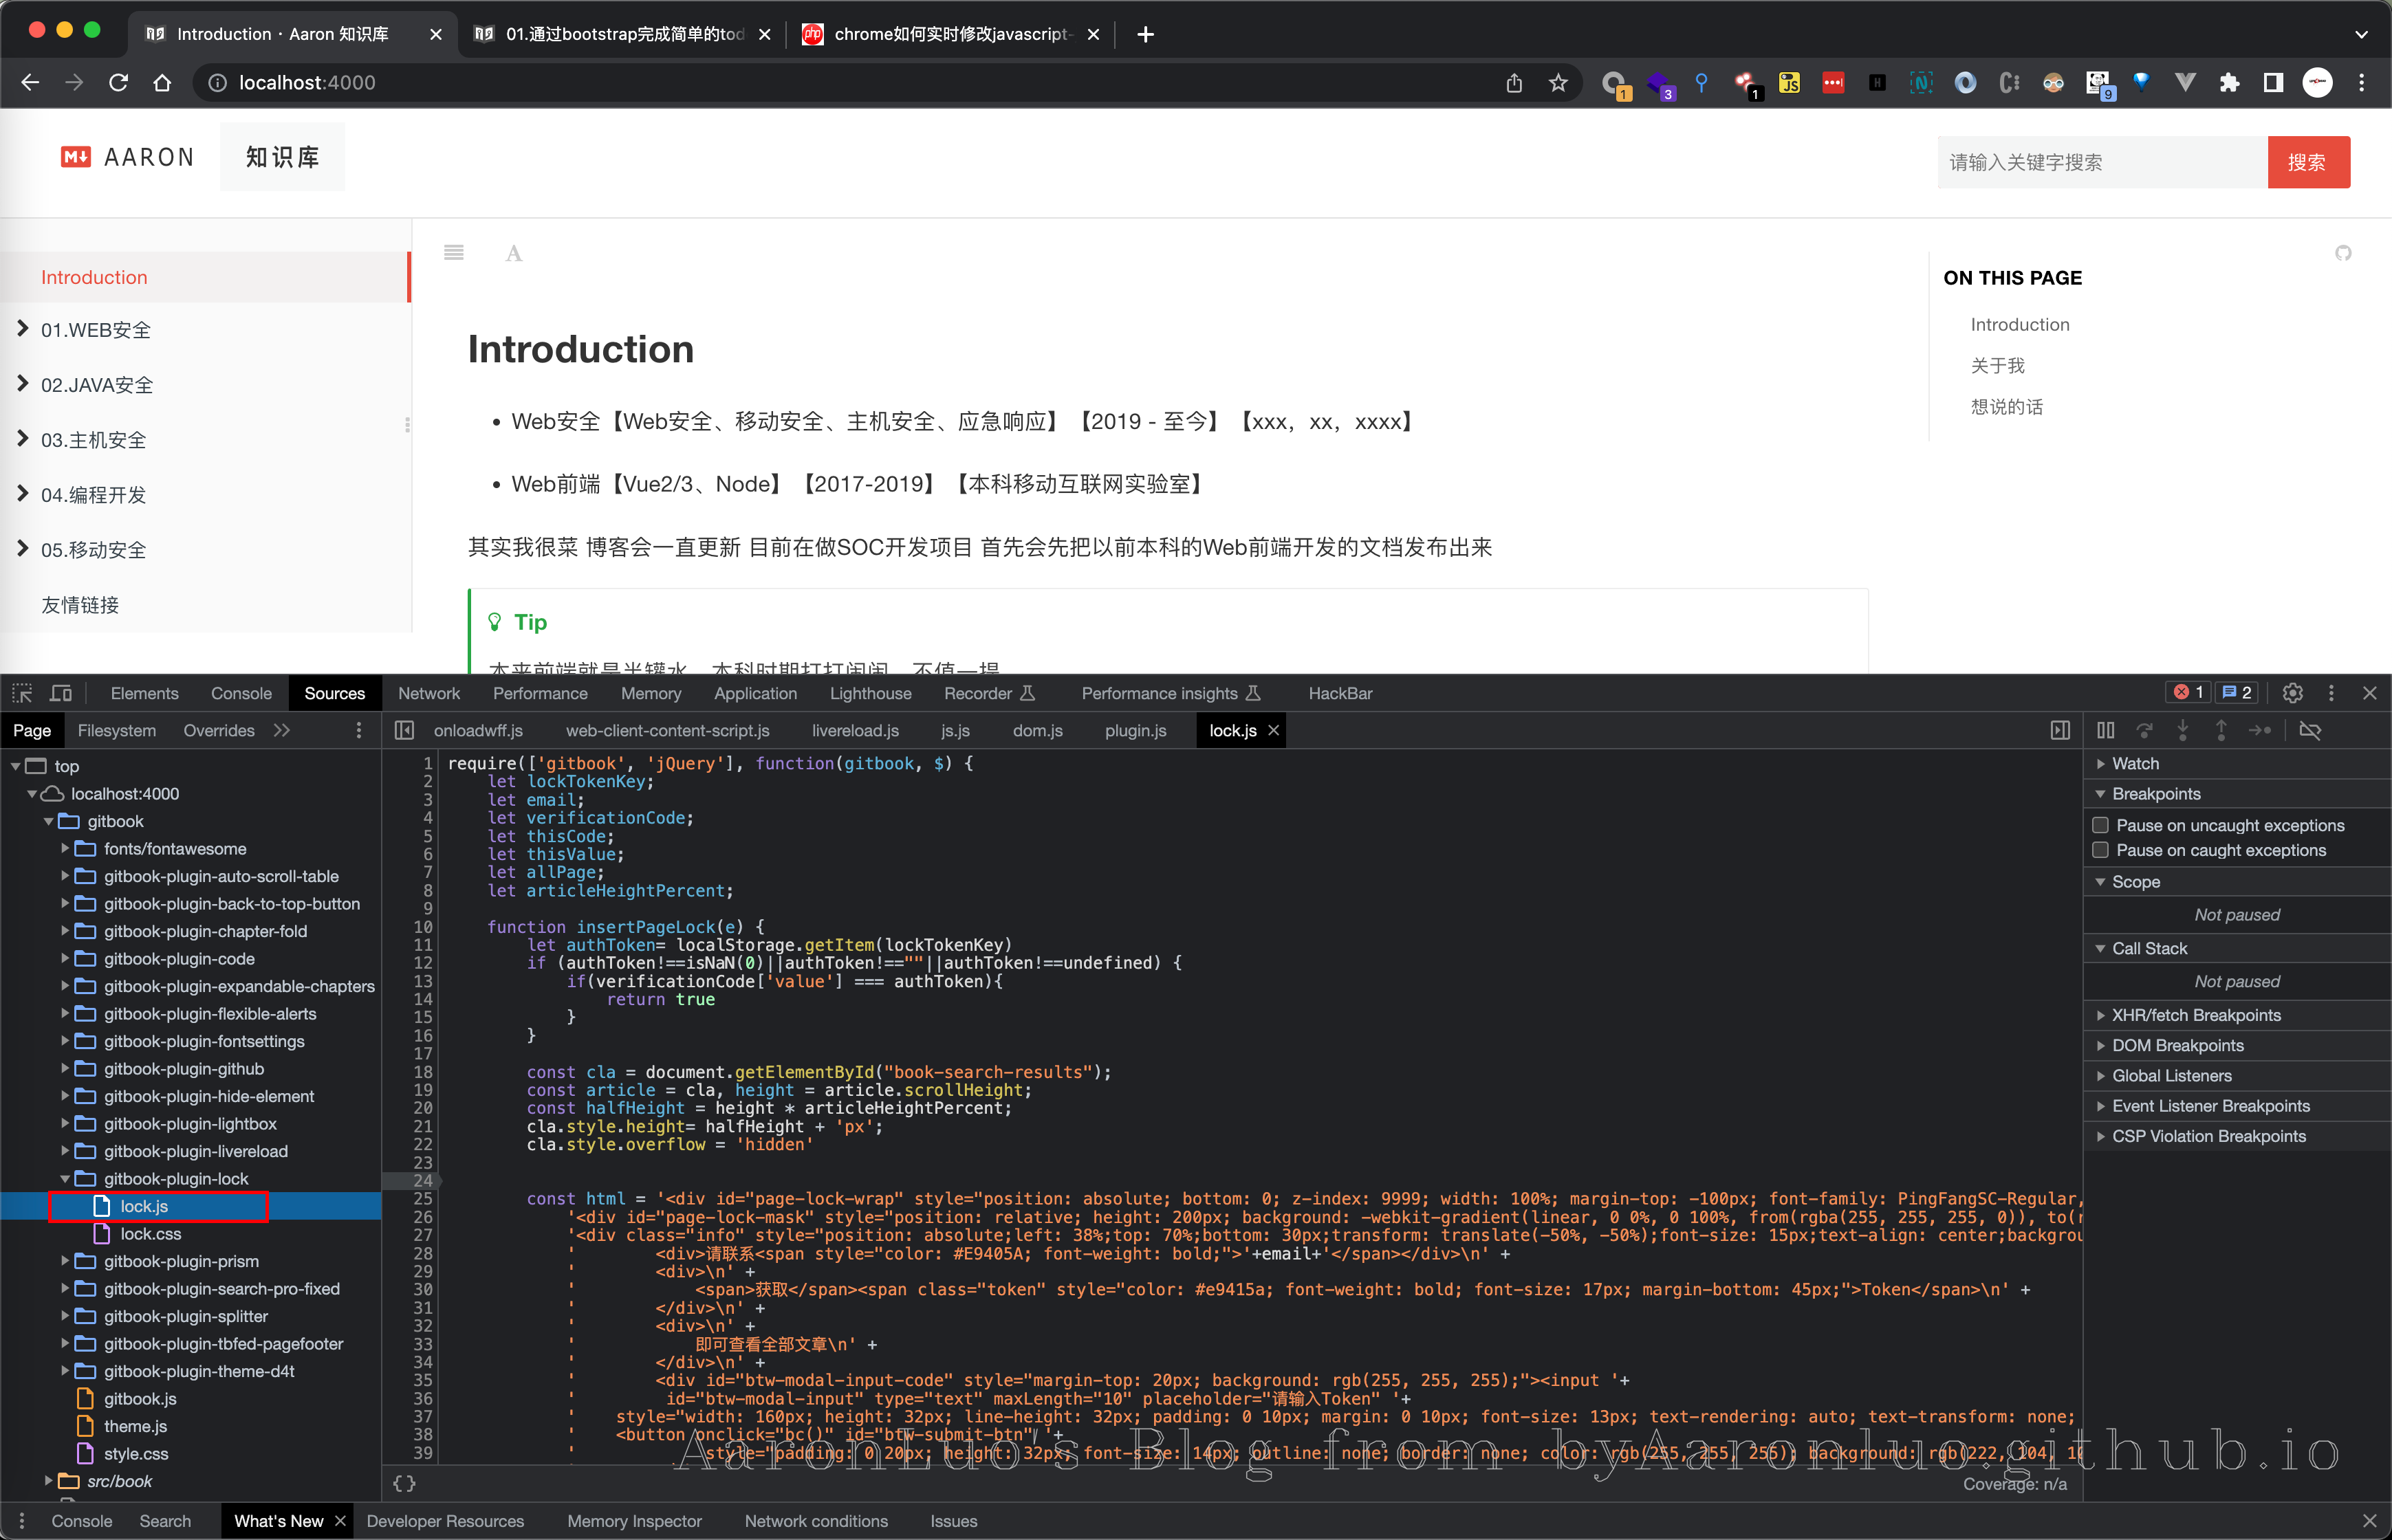The image size is (2392, 1540).
Task: Click the deactivate breakpoints icon
Action: tap(2310, 731)
